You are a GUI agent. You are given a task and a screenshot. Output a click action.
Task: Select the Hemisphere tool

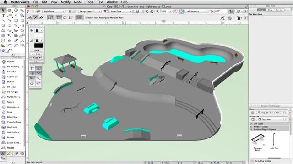(x=13, y=107)
